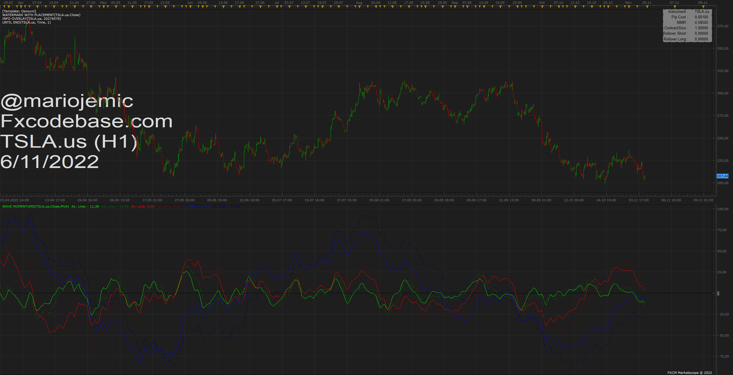
Task: Click the - 75,00 oscillator axis label
Action: (723, 356)
